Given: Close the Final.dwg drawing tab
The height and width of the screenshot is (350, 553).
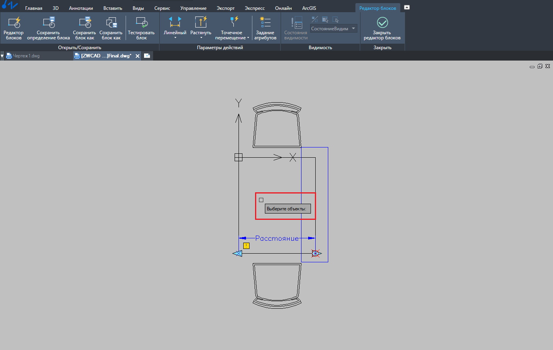Looking at the screenshot, I should coord(137,56).
